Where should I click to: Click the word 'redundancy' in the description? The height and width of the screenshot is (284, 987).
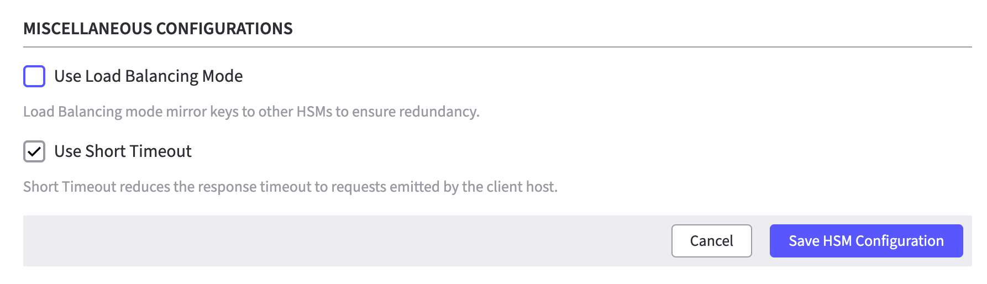click(x=438, y=112)
